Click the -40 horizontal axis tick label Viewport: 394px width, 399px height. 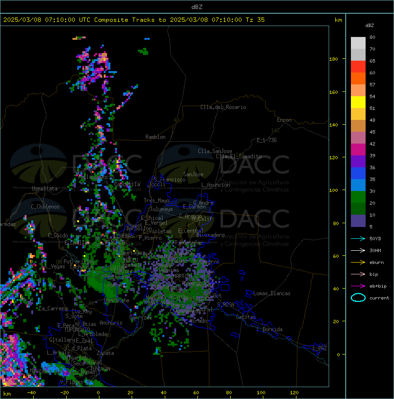point(31,393)
